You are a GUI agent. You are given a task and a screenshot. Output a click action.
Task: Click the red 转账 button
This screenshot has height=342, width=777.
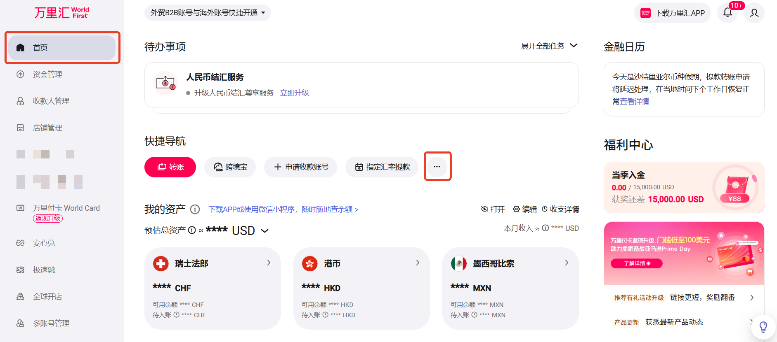click(170, 167)
